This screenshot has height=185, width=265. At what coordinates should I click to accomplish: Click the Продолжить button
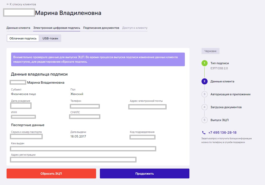pos(144,174)
